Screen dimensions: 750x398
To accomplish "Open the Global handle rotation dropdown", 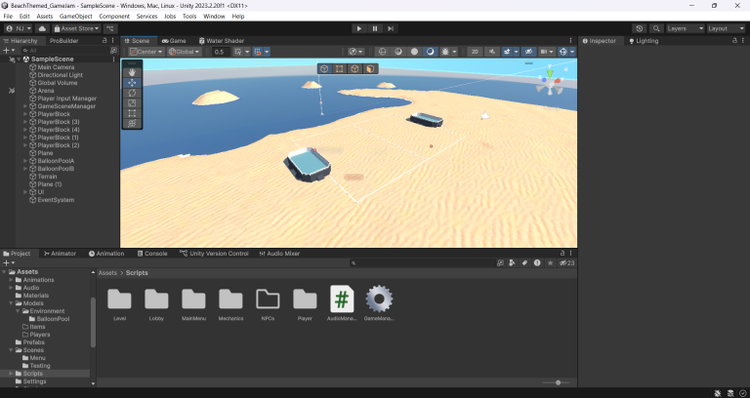I will click(x=184, y=52).
